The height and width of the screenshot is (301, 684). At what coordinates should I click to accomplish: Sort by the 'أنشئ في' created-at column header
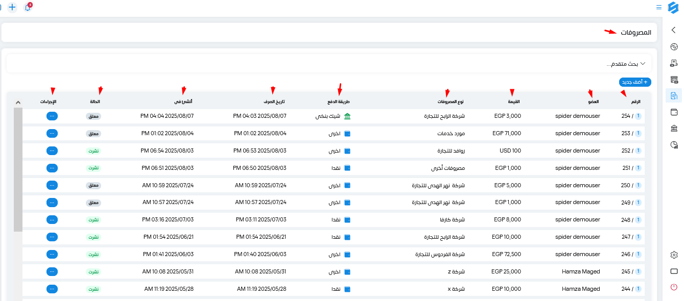[x=183, y=102]
